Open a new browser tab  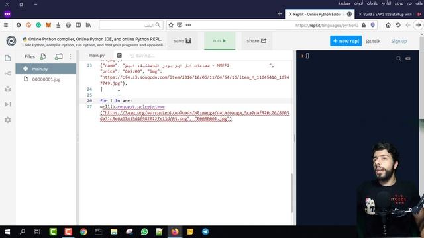point(280,14)
